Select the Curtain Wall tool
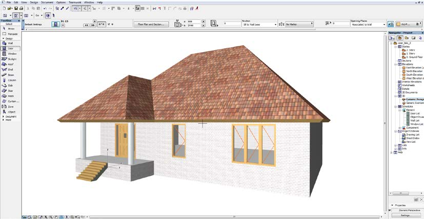 point(10,101)
